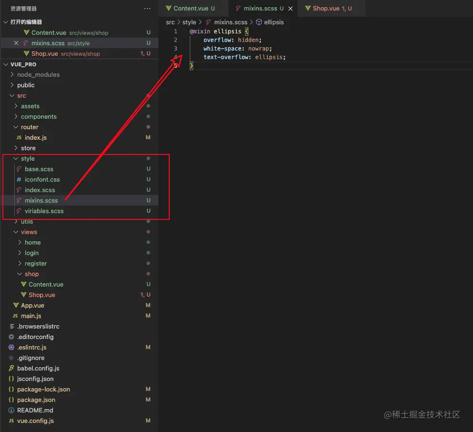Click the Vue icon of Content.vue tab
Viewport: 473px width, 432px height.
pos(169,9)
